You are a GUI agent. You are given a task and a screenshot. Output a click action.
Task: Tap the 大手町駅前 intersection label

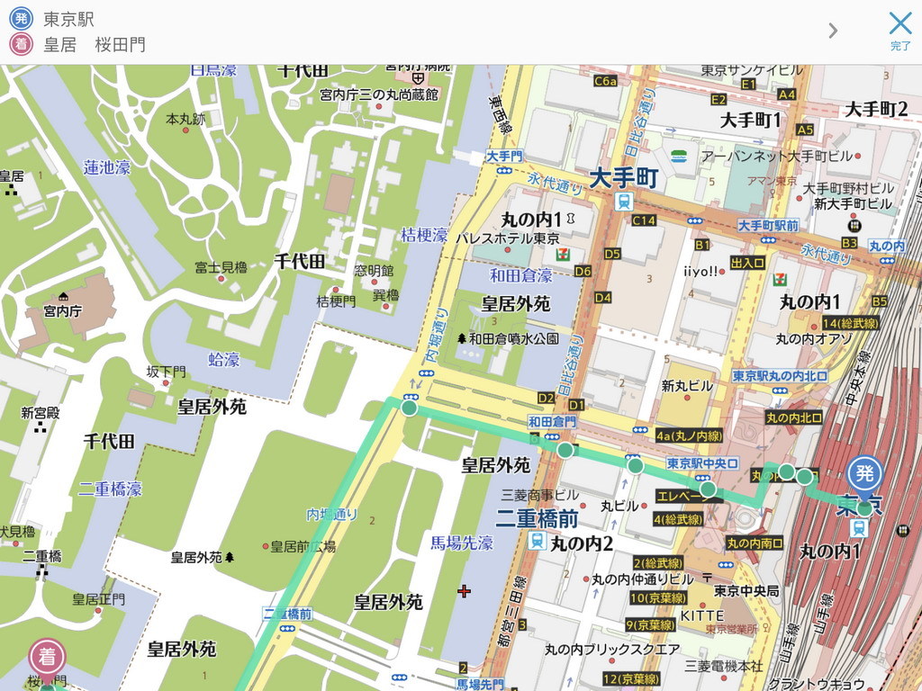coord(769,226)
